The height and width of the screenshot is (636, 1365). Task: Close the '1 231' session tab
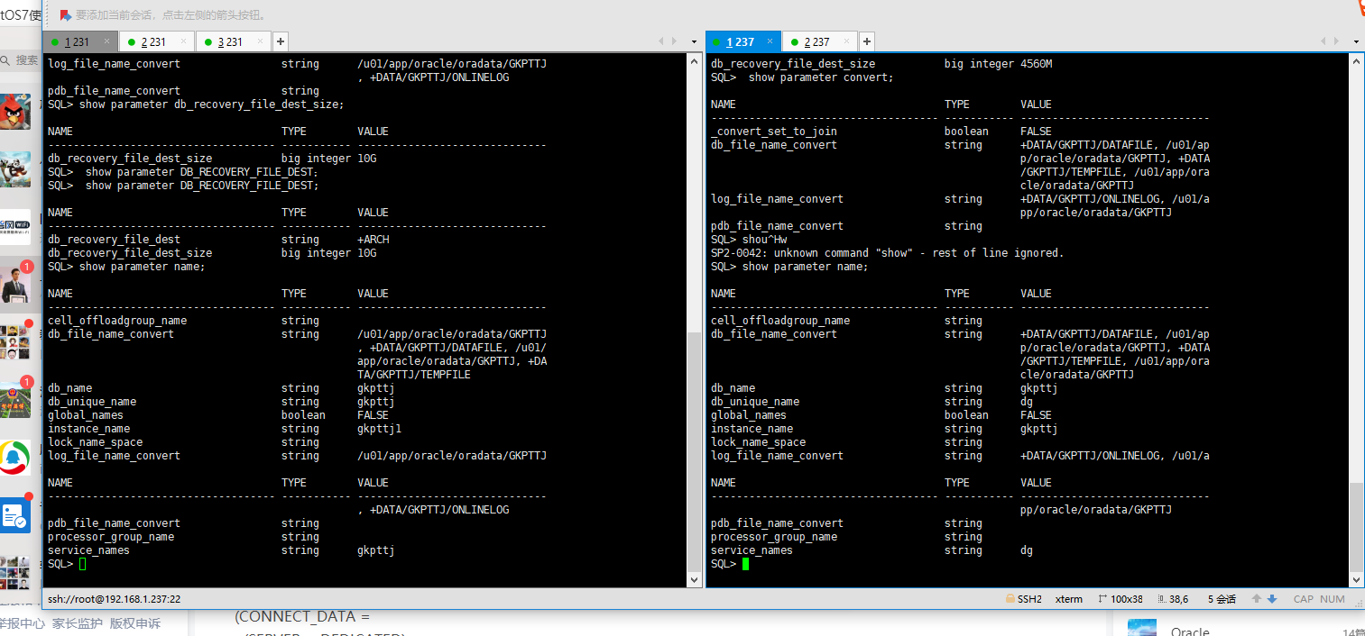[x=106, y=41]
